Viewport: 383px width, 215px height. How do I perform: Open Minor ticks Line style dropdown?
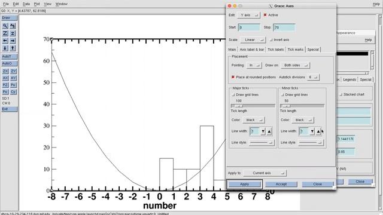click(x=311, y=143)
